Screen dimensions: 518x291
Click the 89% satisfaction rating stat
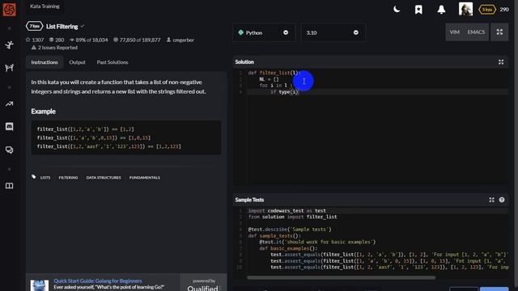[88, 40]
